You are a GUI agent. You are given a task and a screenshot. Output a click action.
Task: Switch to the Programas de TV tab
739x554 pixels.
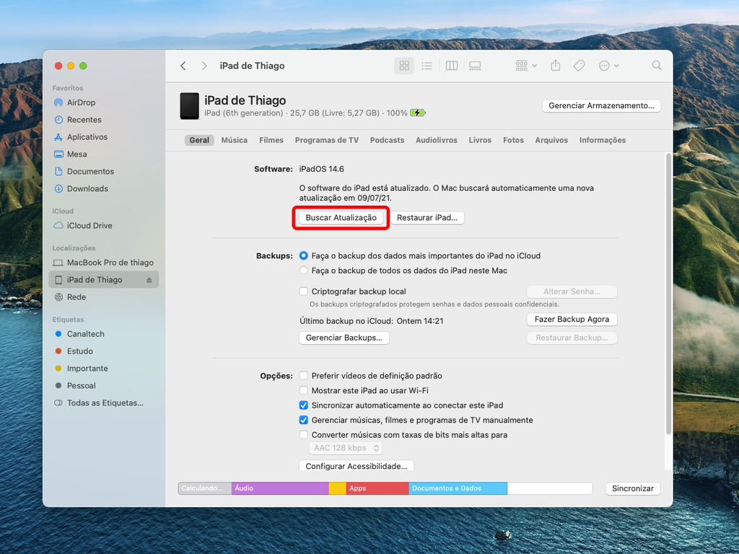(327, 140)
